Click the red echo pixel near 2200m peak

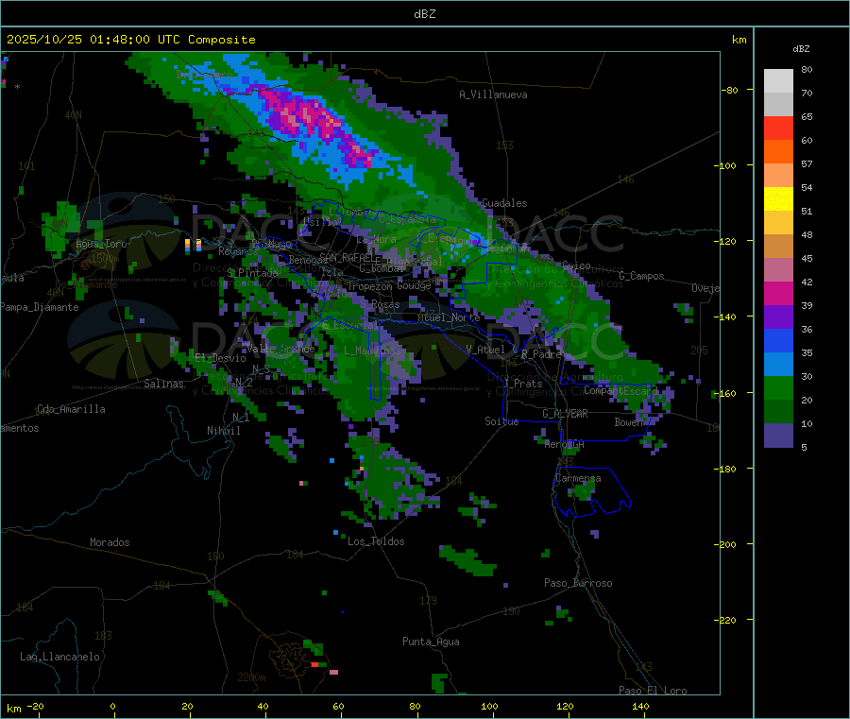pos(314,664)
